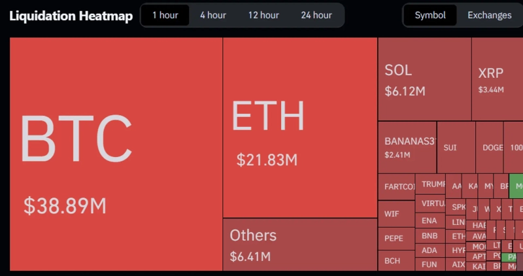
Task: Click the SOL $6.12M tile
Action: coord(424,78)
